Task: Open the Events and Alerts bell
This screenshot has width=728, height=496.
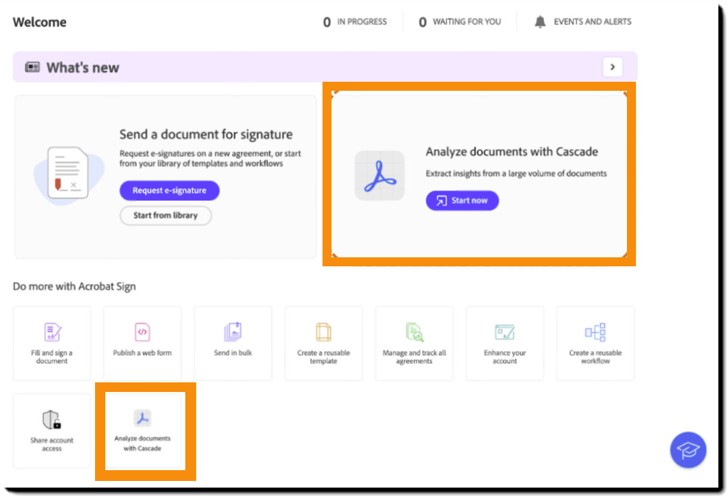Action: click(540, 21)
